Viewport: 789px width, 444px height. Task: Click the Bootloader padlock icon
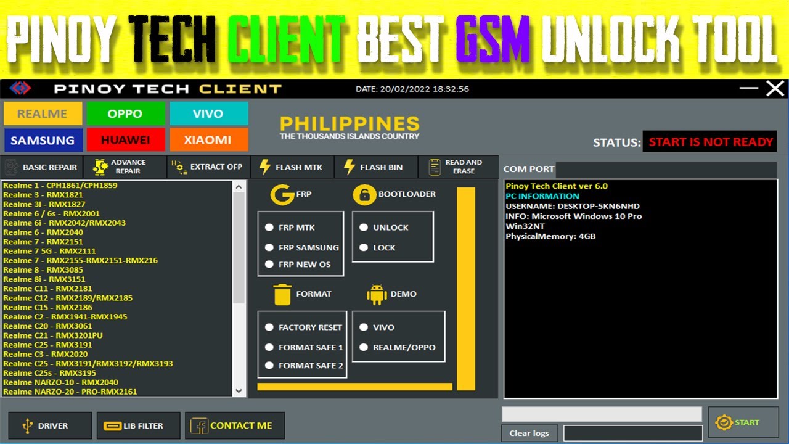click(364, 195)
